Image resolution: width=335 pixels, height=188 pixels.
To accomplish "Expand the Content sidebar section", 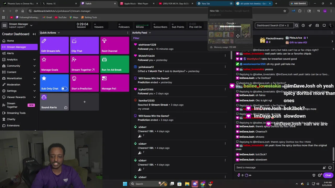I will (35, 72).
